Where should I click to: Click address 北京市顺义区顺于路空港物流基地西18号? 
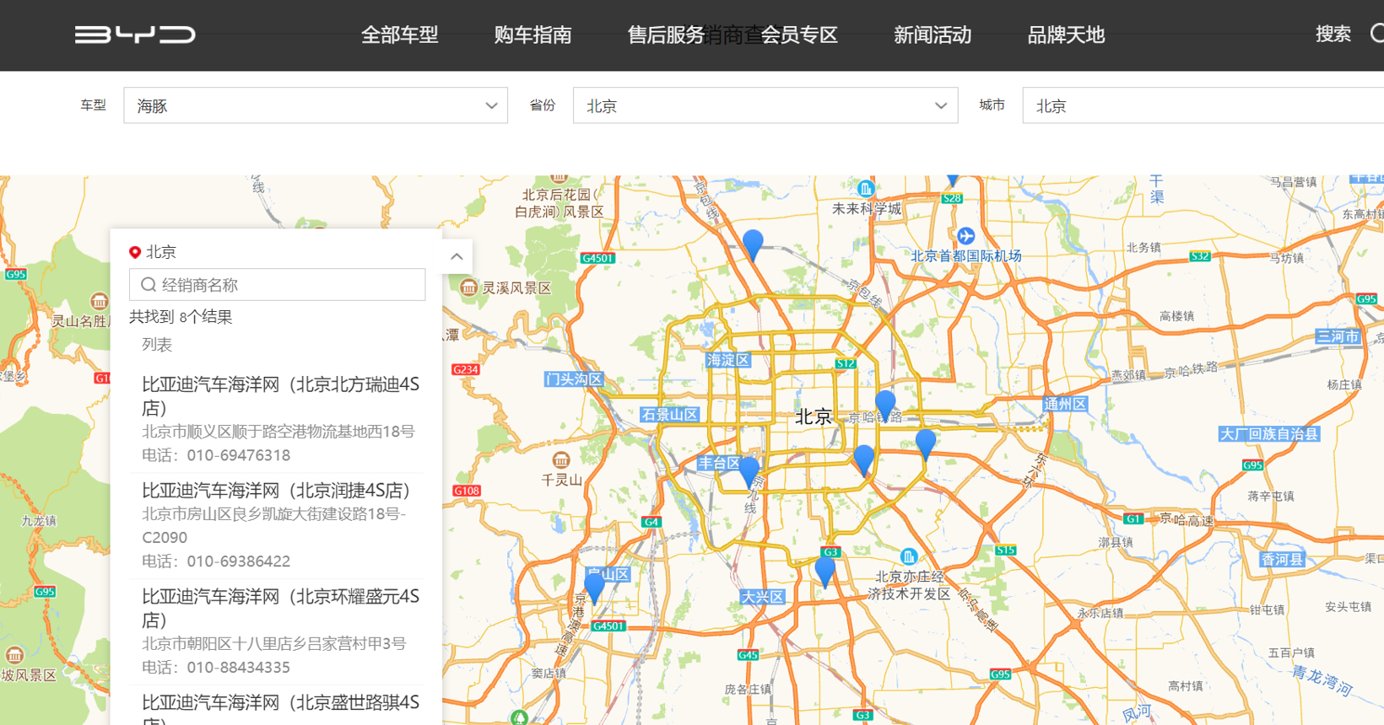(278, 432)
